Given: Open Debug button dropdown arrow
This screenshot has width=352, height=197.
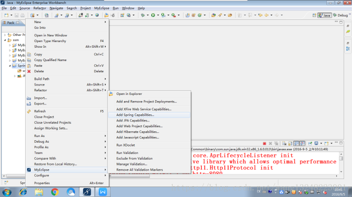Looking at the screenshot, I should 148,15.
